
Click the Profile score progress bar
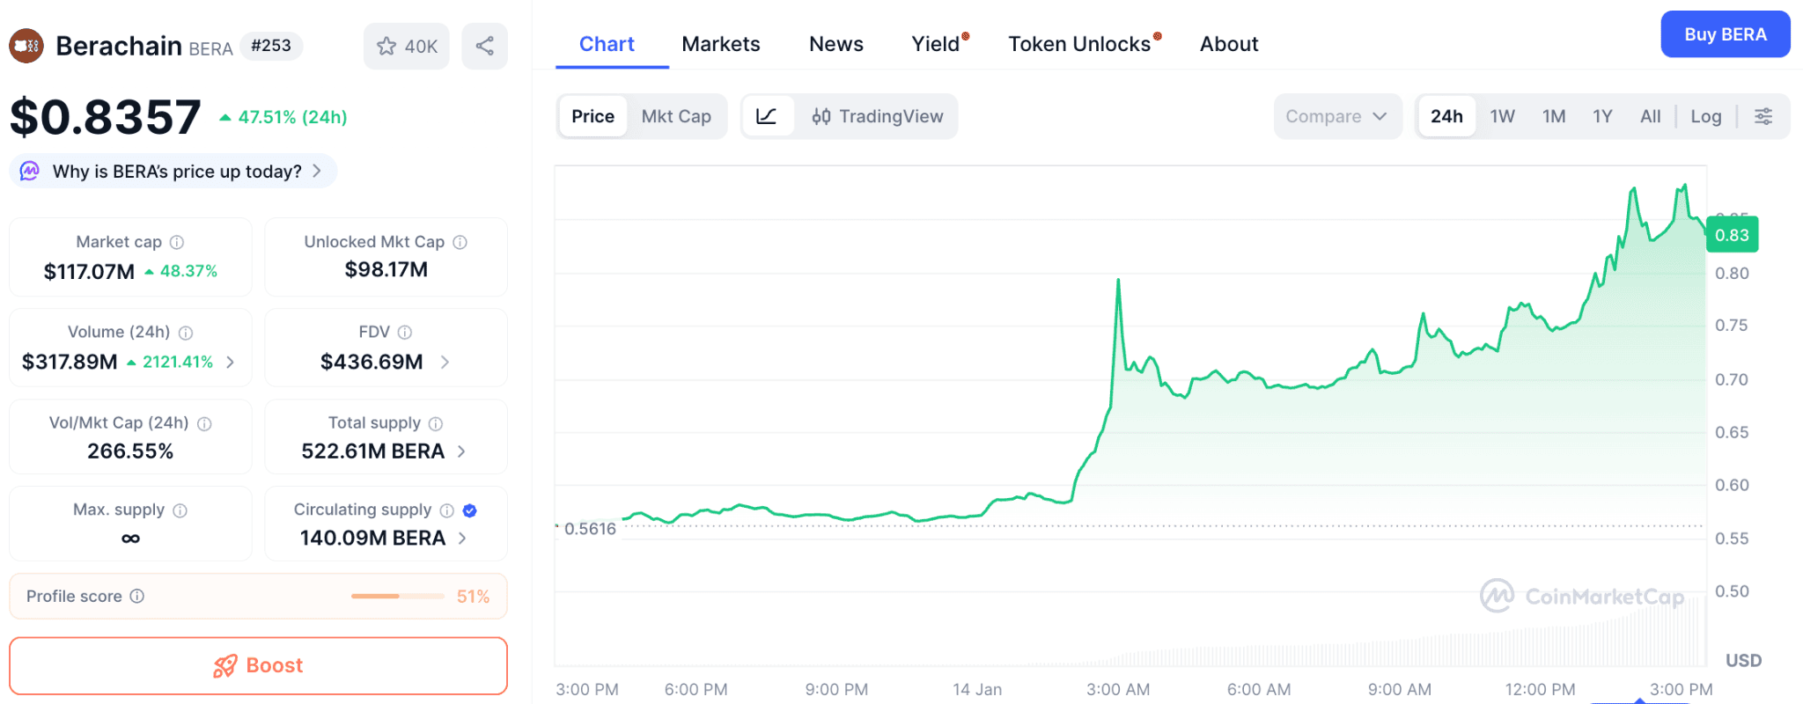(x=397, y=596)
